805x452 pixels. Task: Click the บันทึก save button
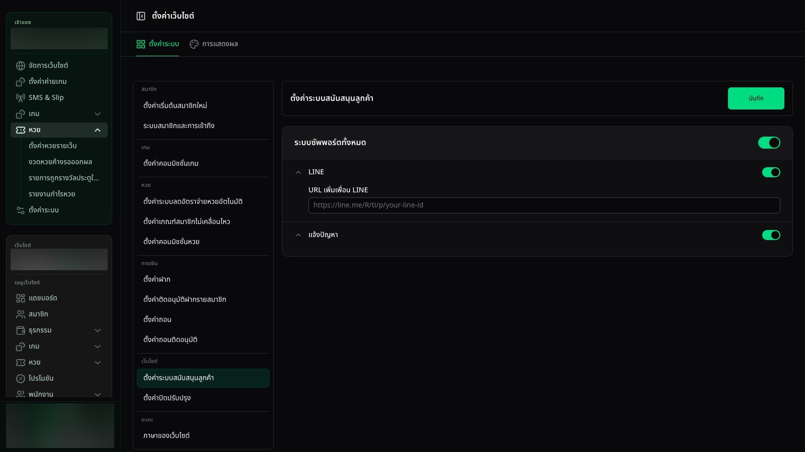[x=756, y=98]
